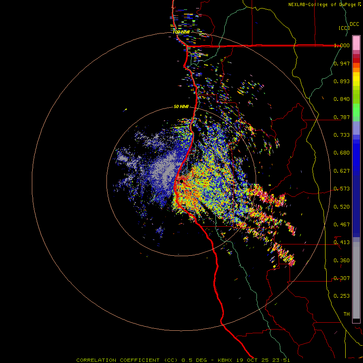Select the DCC label above the color bar
This screenshot has height=363, width=363.
pyautogui.click(x=354, y=24)
